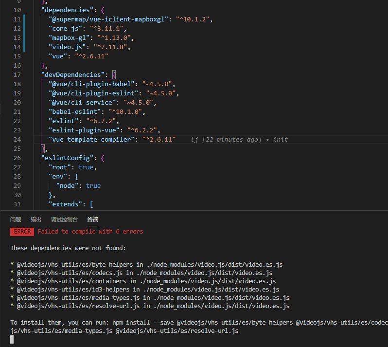Click the "vue-template-compiler" key
The width and height of the screenshot is (388, 347).
(x=91, y=140)
